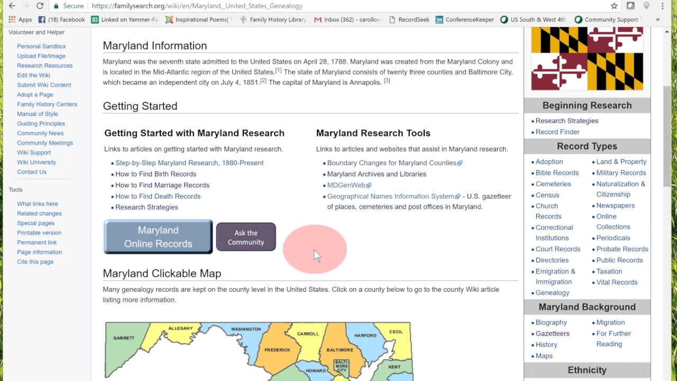677x381 pixels.
Task: Click the secure padlock site info icon
Action: tap(57, 6)
